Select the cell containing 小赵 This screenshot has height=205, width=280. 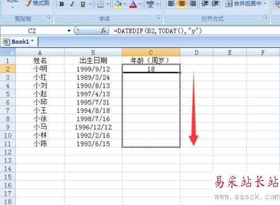[x=40, y=94]
